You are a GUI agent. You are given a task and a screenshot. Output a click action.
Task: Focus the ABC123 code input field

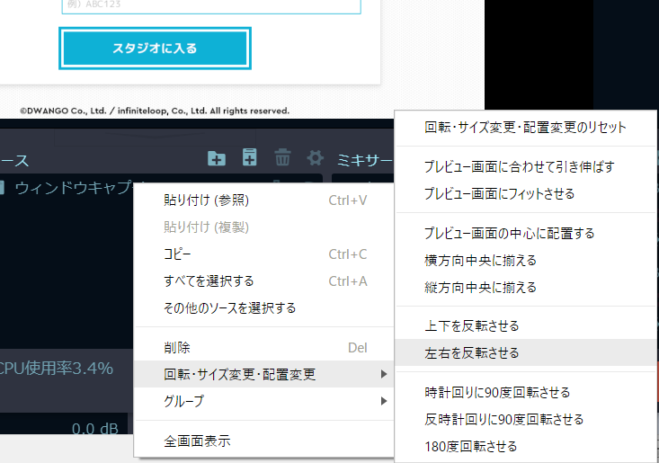coord(211,6)
